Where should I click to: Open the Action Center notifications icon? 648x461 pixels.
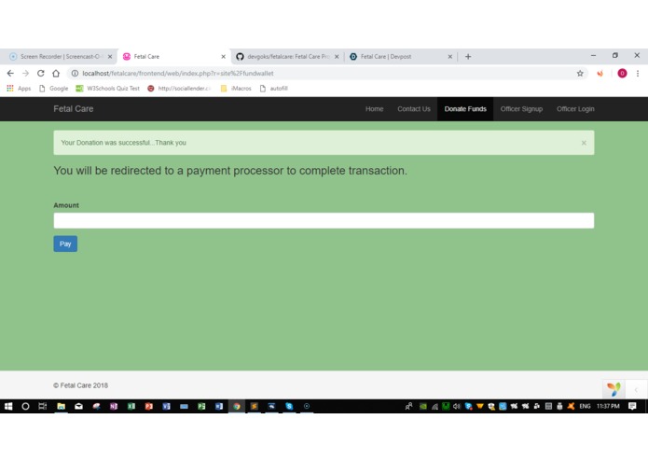point(632,406)
